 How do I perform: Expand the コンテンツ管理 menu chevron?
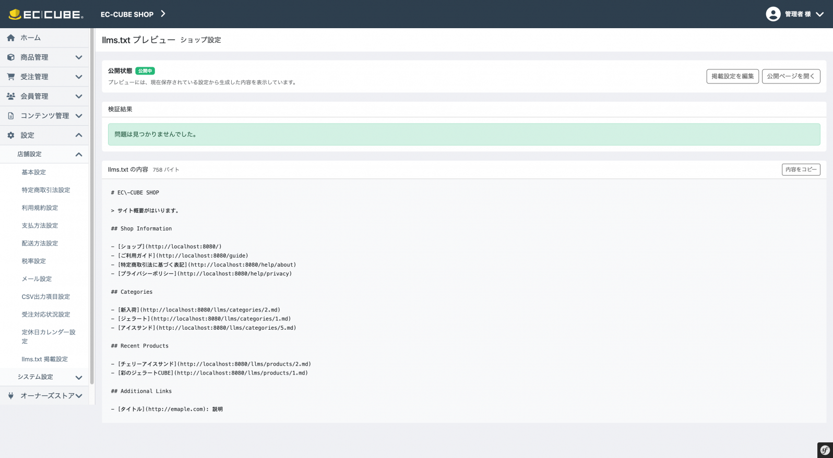(79, 116)
